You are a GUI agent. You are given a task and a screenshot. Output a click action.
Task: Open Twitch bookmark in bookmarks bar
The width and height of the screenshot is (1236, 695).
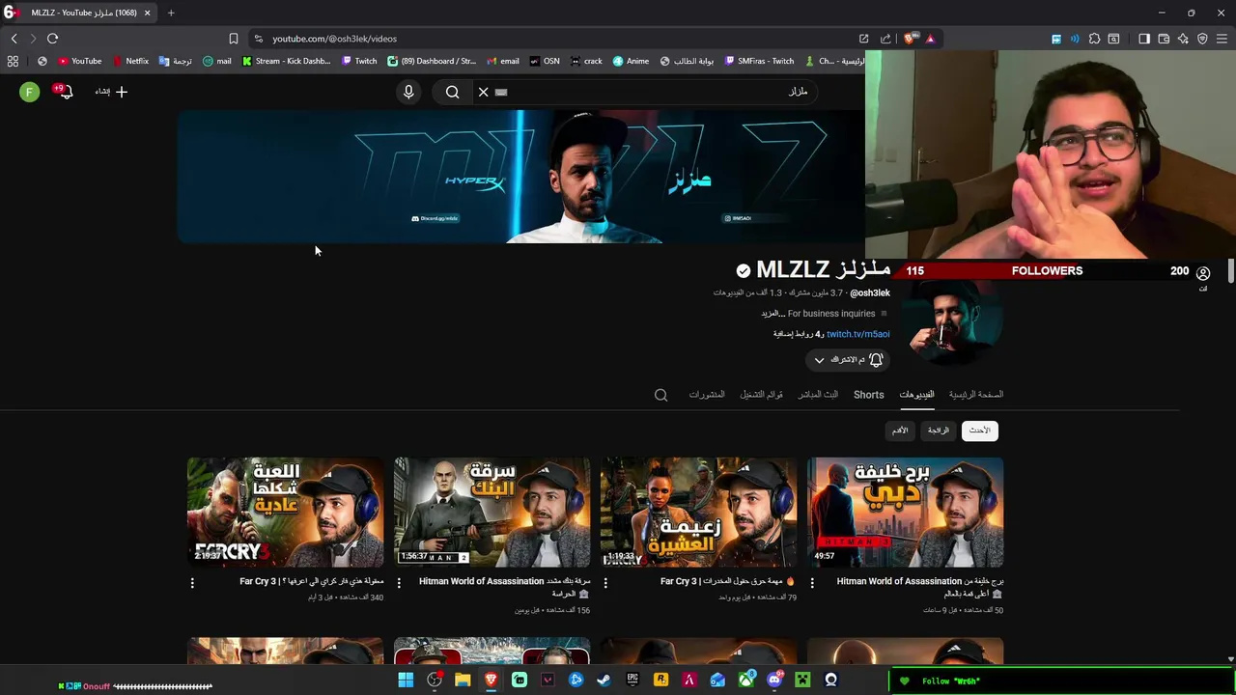(x=359, y=61)
